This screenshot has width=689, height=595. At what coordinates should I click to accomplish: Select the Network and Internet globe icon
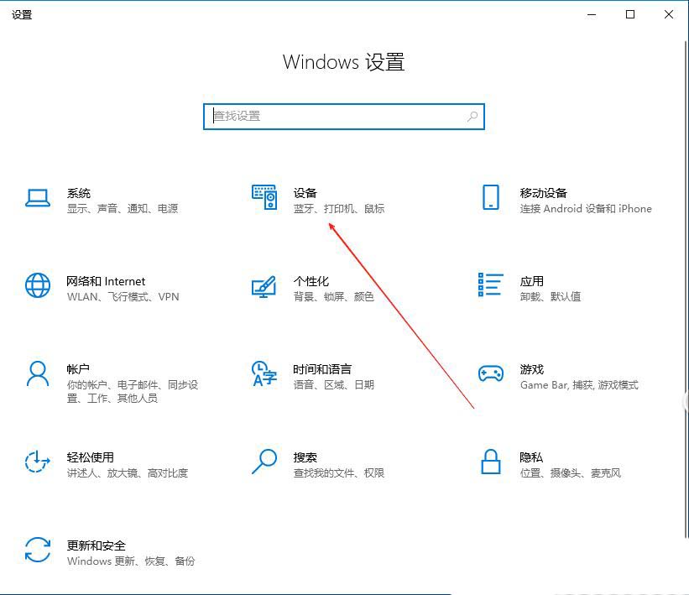38,286
